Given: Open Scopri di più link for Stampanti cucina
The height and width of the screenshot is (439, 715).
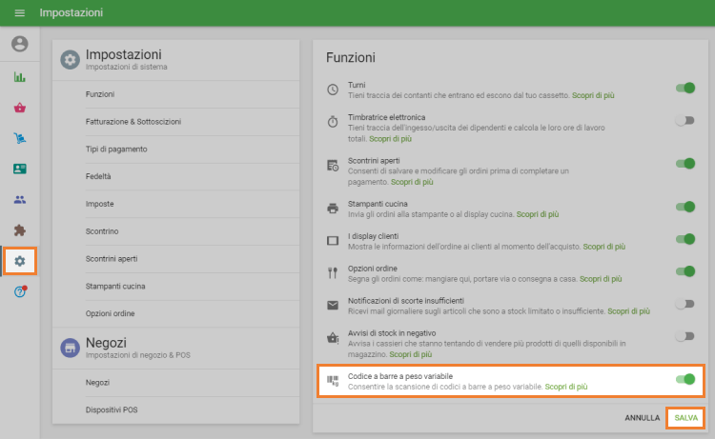Looking at the screenshot, I should 538,214.
